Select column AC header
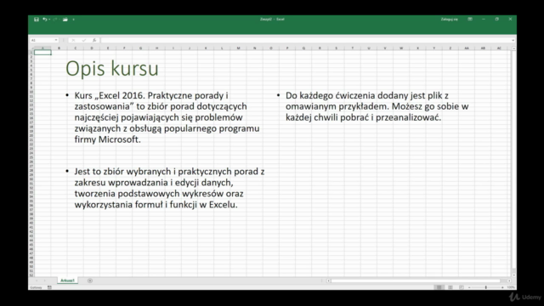 499,48
